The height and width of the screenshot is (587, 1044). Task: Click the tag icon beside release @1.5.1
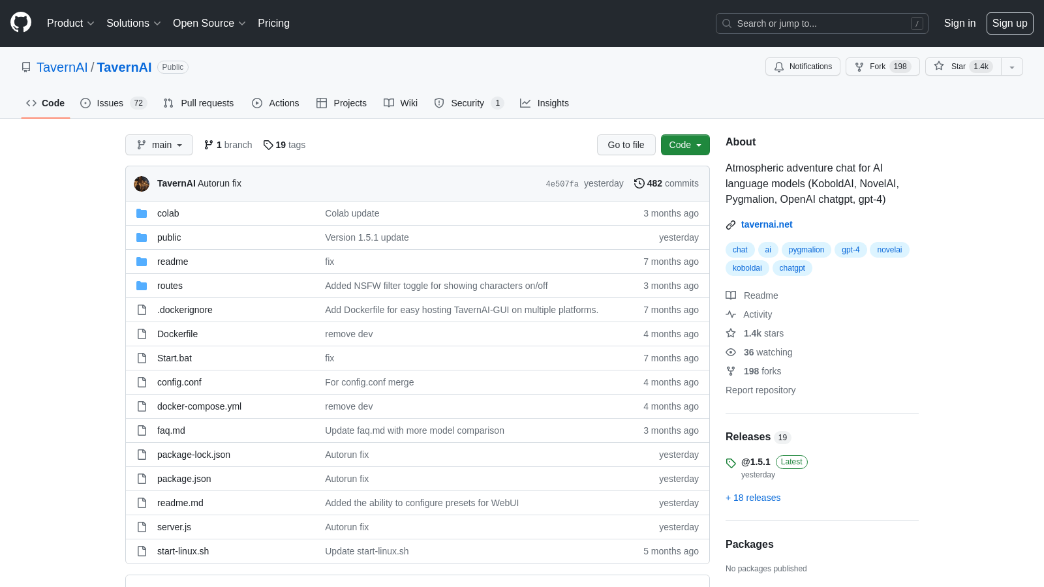tap(731, 463)
